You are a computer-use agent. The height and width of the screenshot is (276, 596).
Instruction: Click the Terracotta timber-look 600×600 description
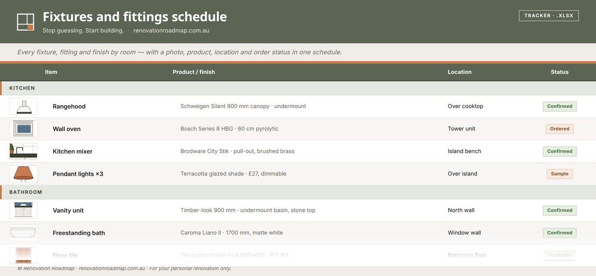234,256
